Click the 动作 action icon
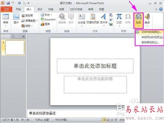164x123 pixels. pyautogui.click(x=71, y=19)
